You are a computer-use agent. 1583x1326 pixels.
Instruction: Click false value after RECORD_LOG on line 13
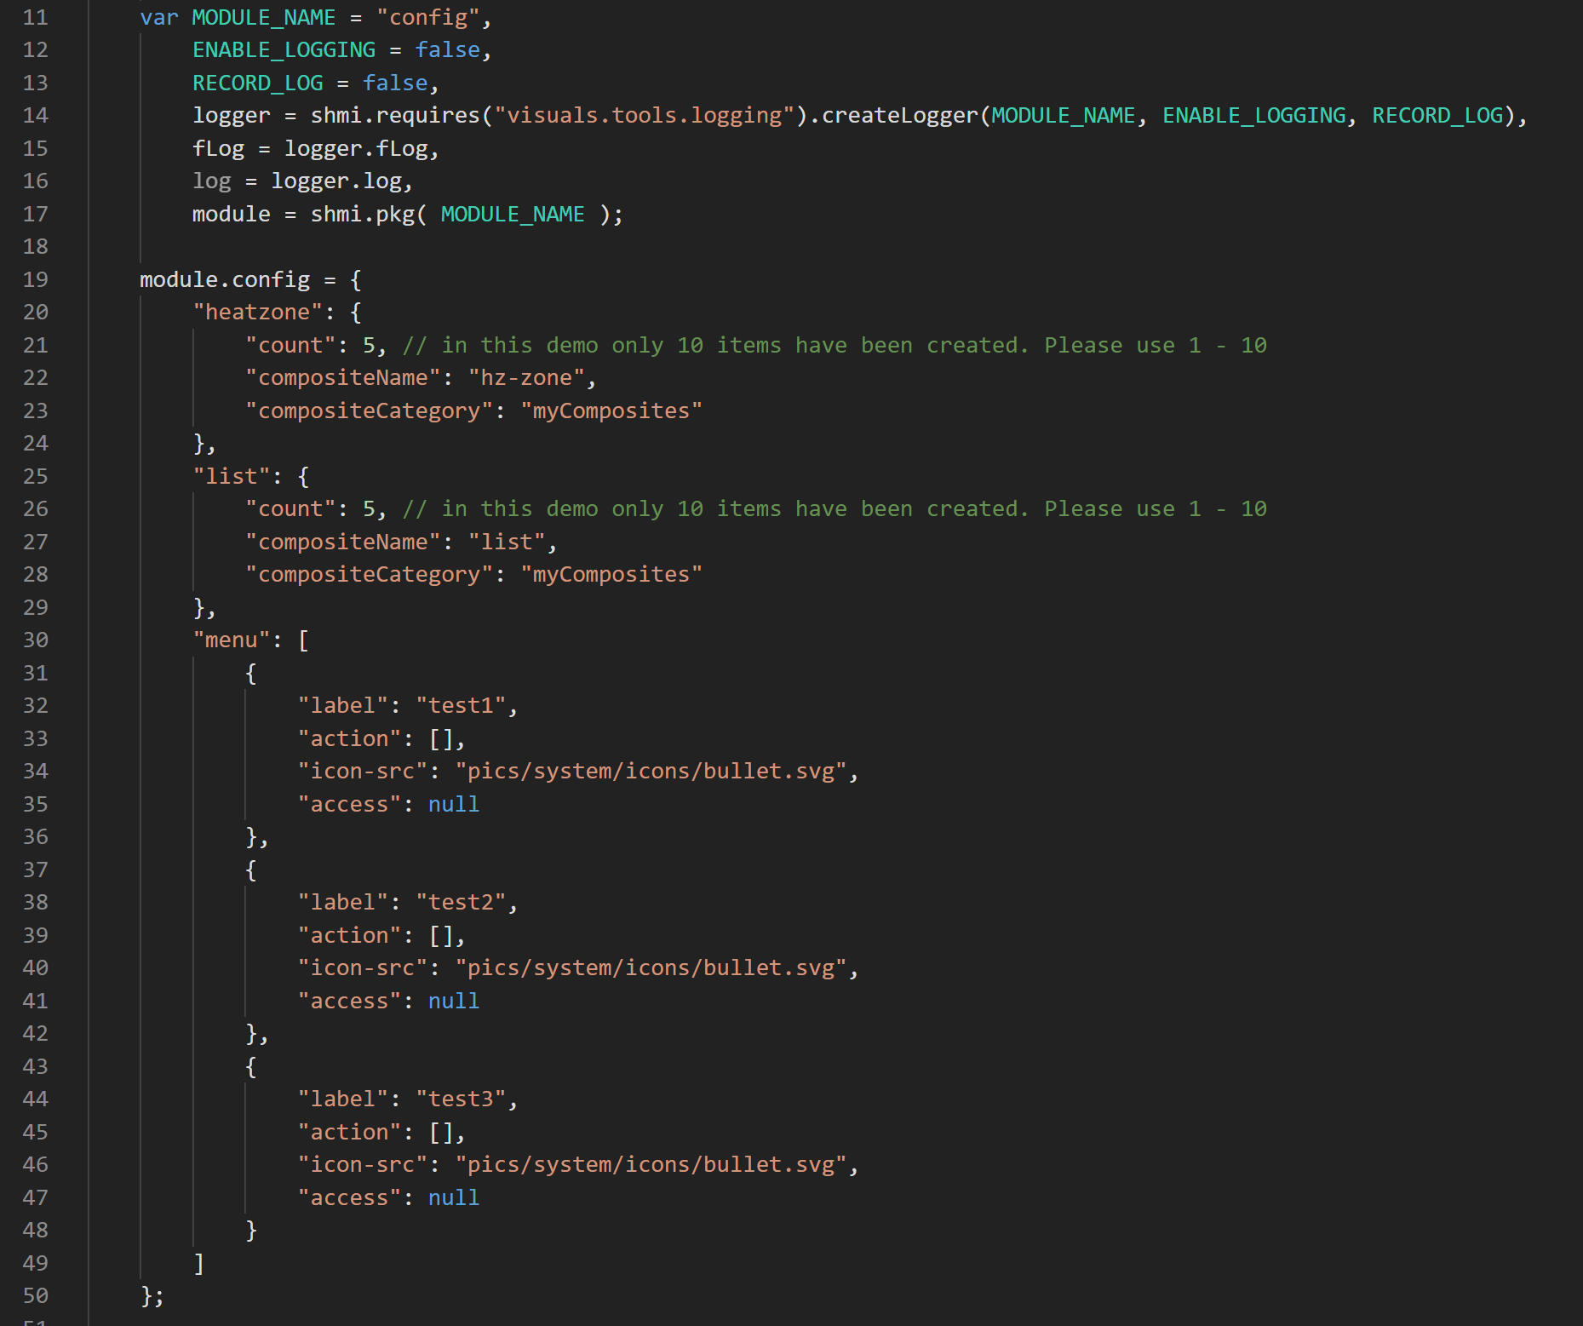[395, 83]
